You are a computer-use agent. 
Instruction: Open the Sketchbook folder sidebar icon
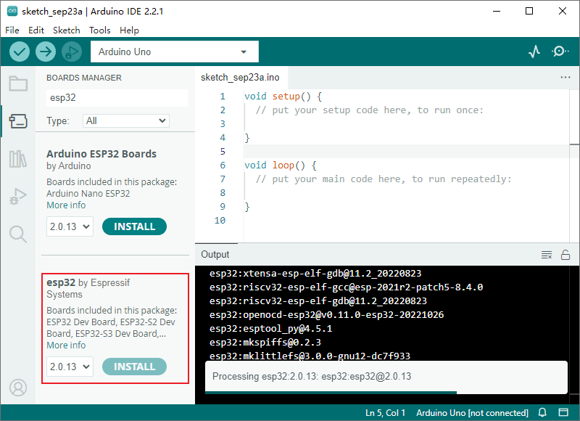(x=18, y=83)
